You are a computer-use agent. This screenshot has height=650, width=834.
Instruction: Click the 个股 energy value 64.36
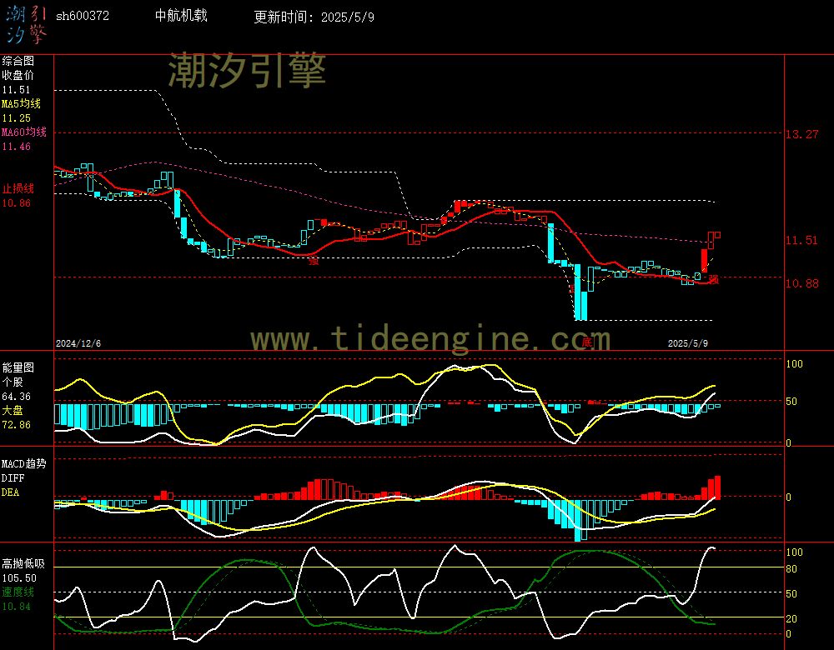click(x=16, y=397)
